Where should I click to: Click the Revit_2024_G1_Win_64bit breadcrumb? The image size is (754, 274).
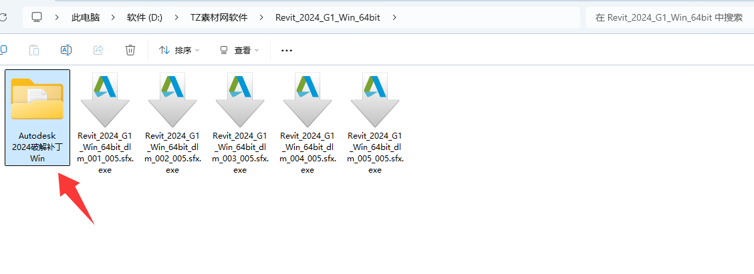(x=328, y=18)
